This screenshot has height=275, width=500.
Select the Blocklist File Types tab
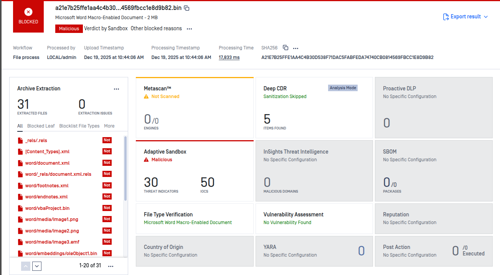79,126
